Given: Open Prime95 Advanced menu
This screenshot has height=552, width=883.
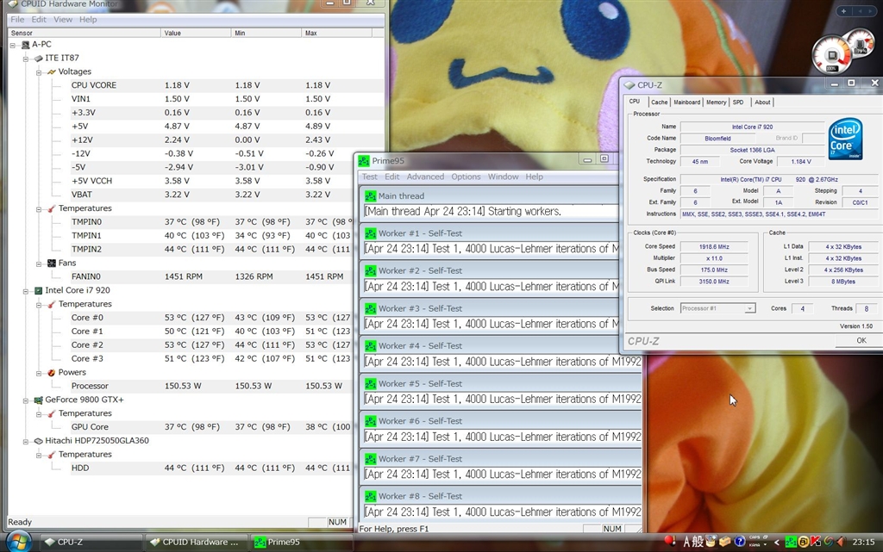Looking at the screenshot, I should (x=425, y=177).
